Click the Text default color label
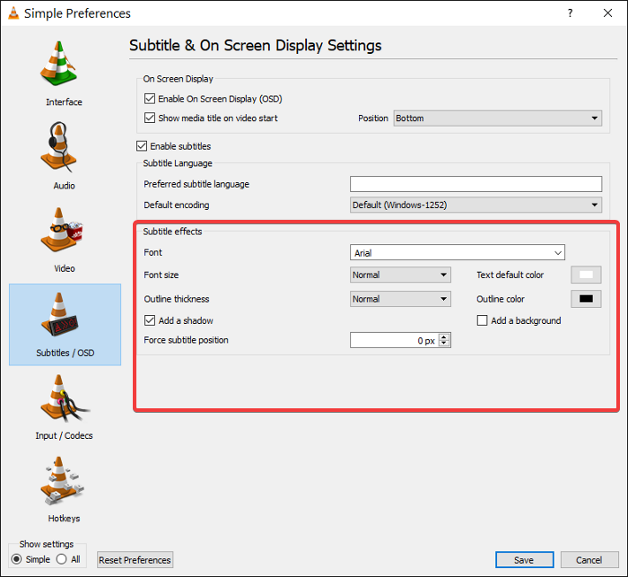This screenshot has width=628, height=577. (510, 275)
